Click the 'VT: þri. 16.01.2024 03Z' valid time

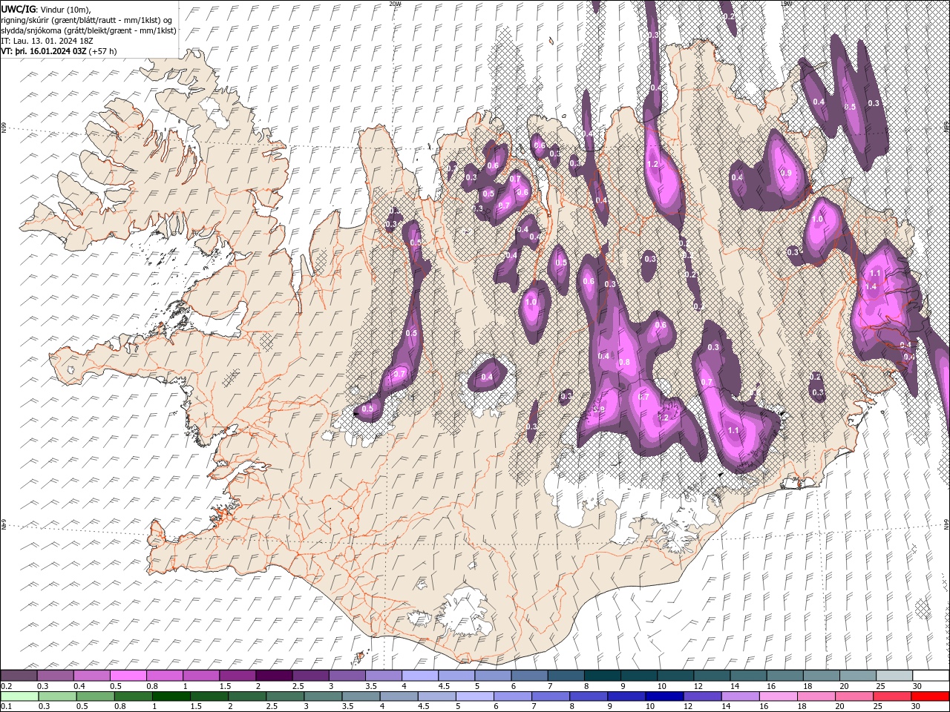(x=44, y=51)
